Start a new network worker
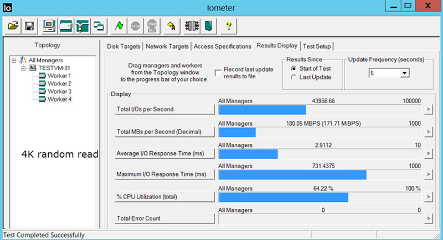The image size is (443, 240). tap(82, 26)
